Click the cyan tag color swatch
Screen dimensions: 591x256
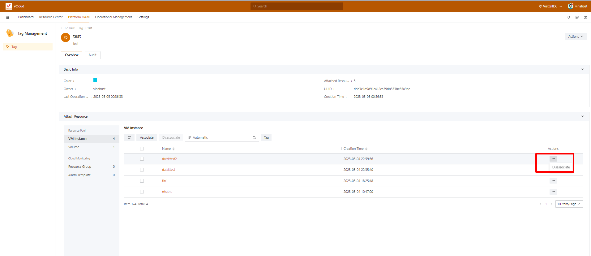[95, 80]
